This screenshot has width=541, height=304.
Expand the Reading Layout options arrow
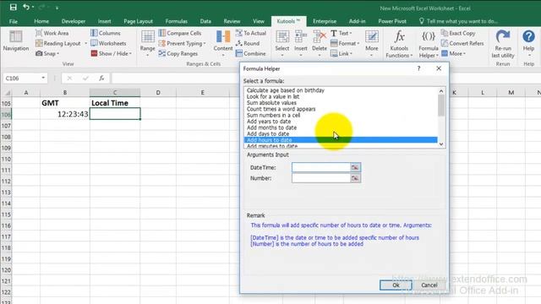[85, 43]
